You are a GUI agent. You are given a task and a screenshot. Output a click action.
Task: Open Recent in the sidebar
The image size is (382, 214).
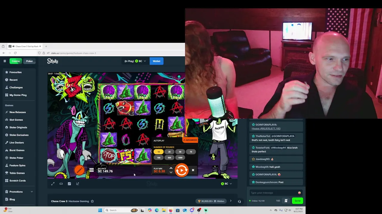click(13, 80)
